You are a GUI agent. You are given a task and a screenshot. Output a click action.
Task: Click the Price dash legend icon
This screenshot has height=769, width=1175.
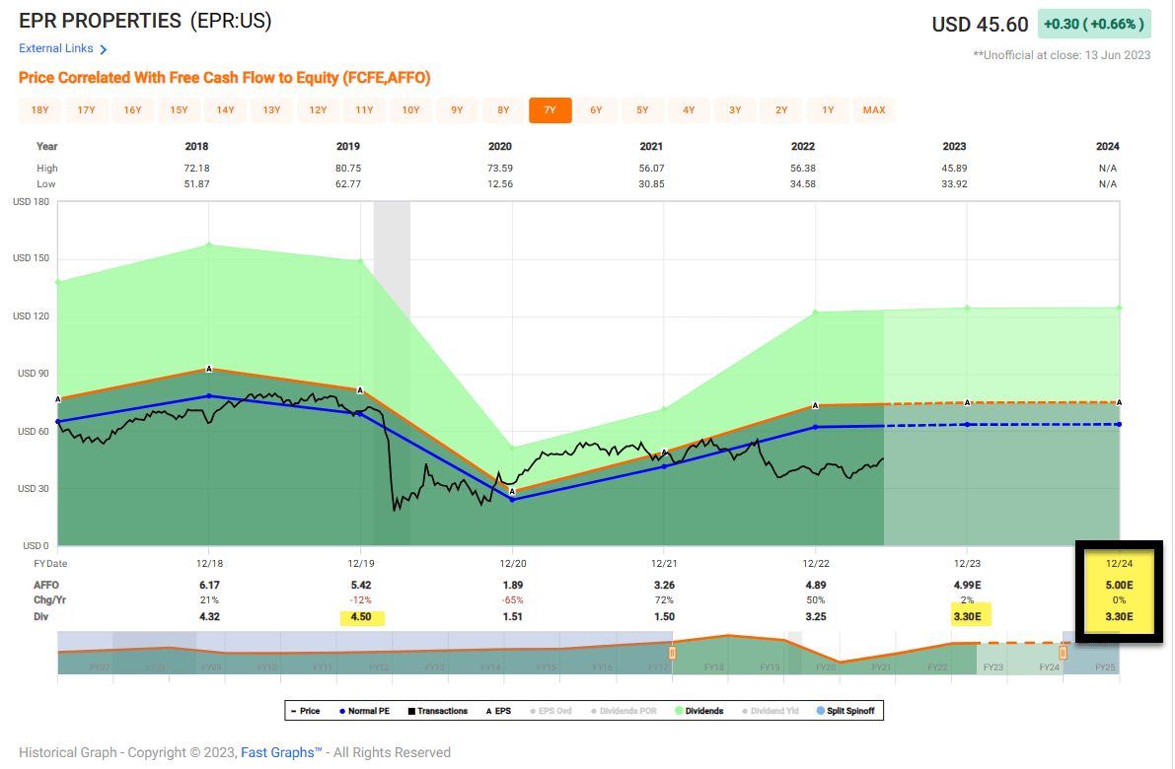292,711
